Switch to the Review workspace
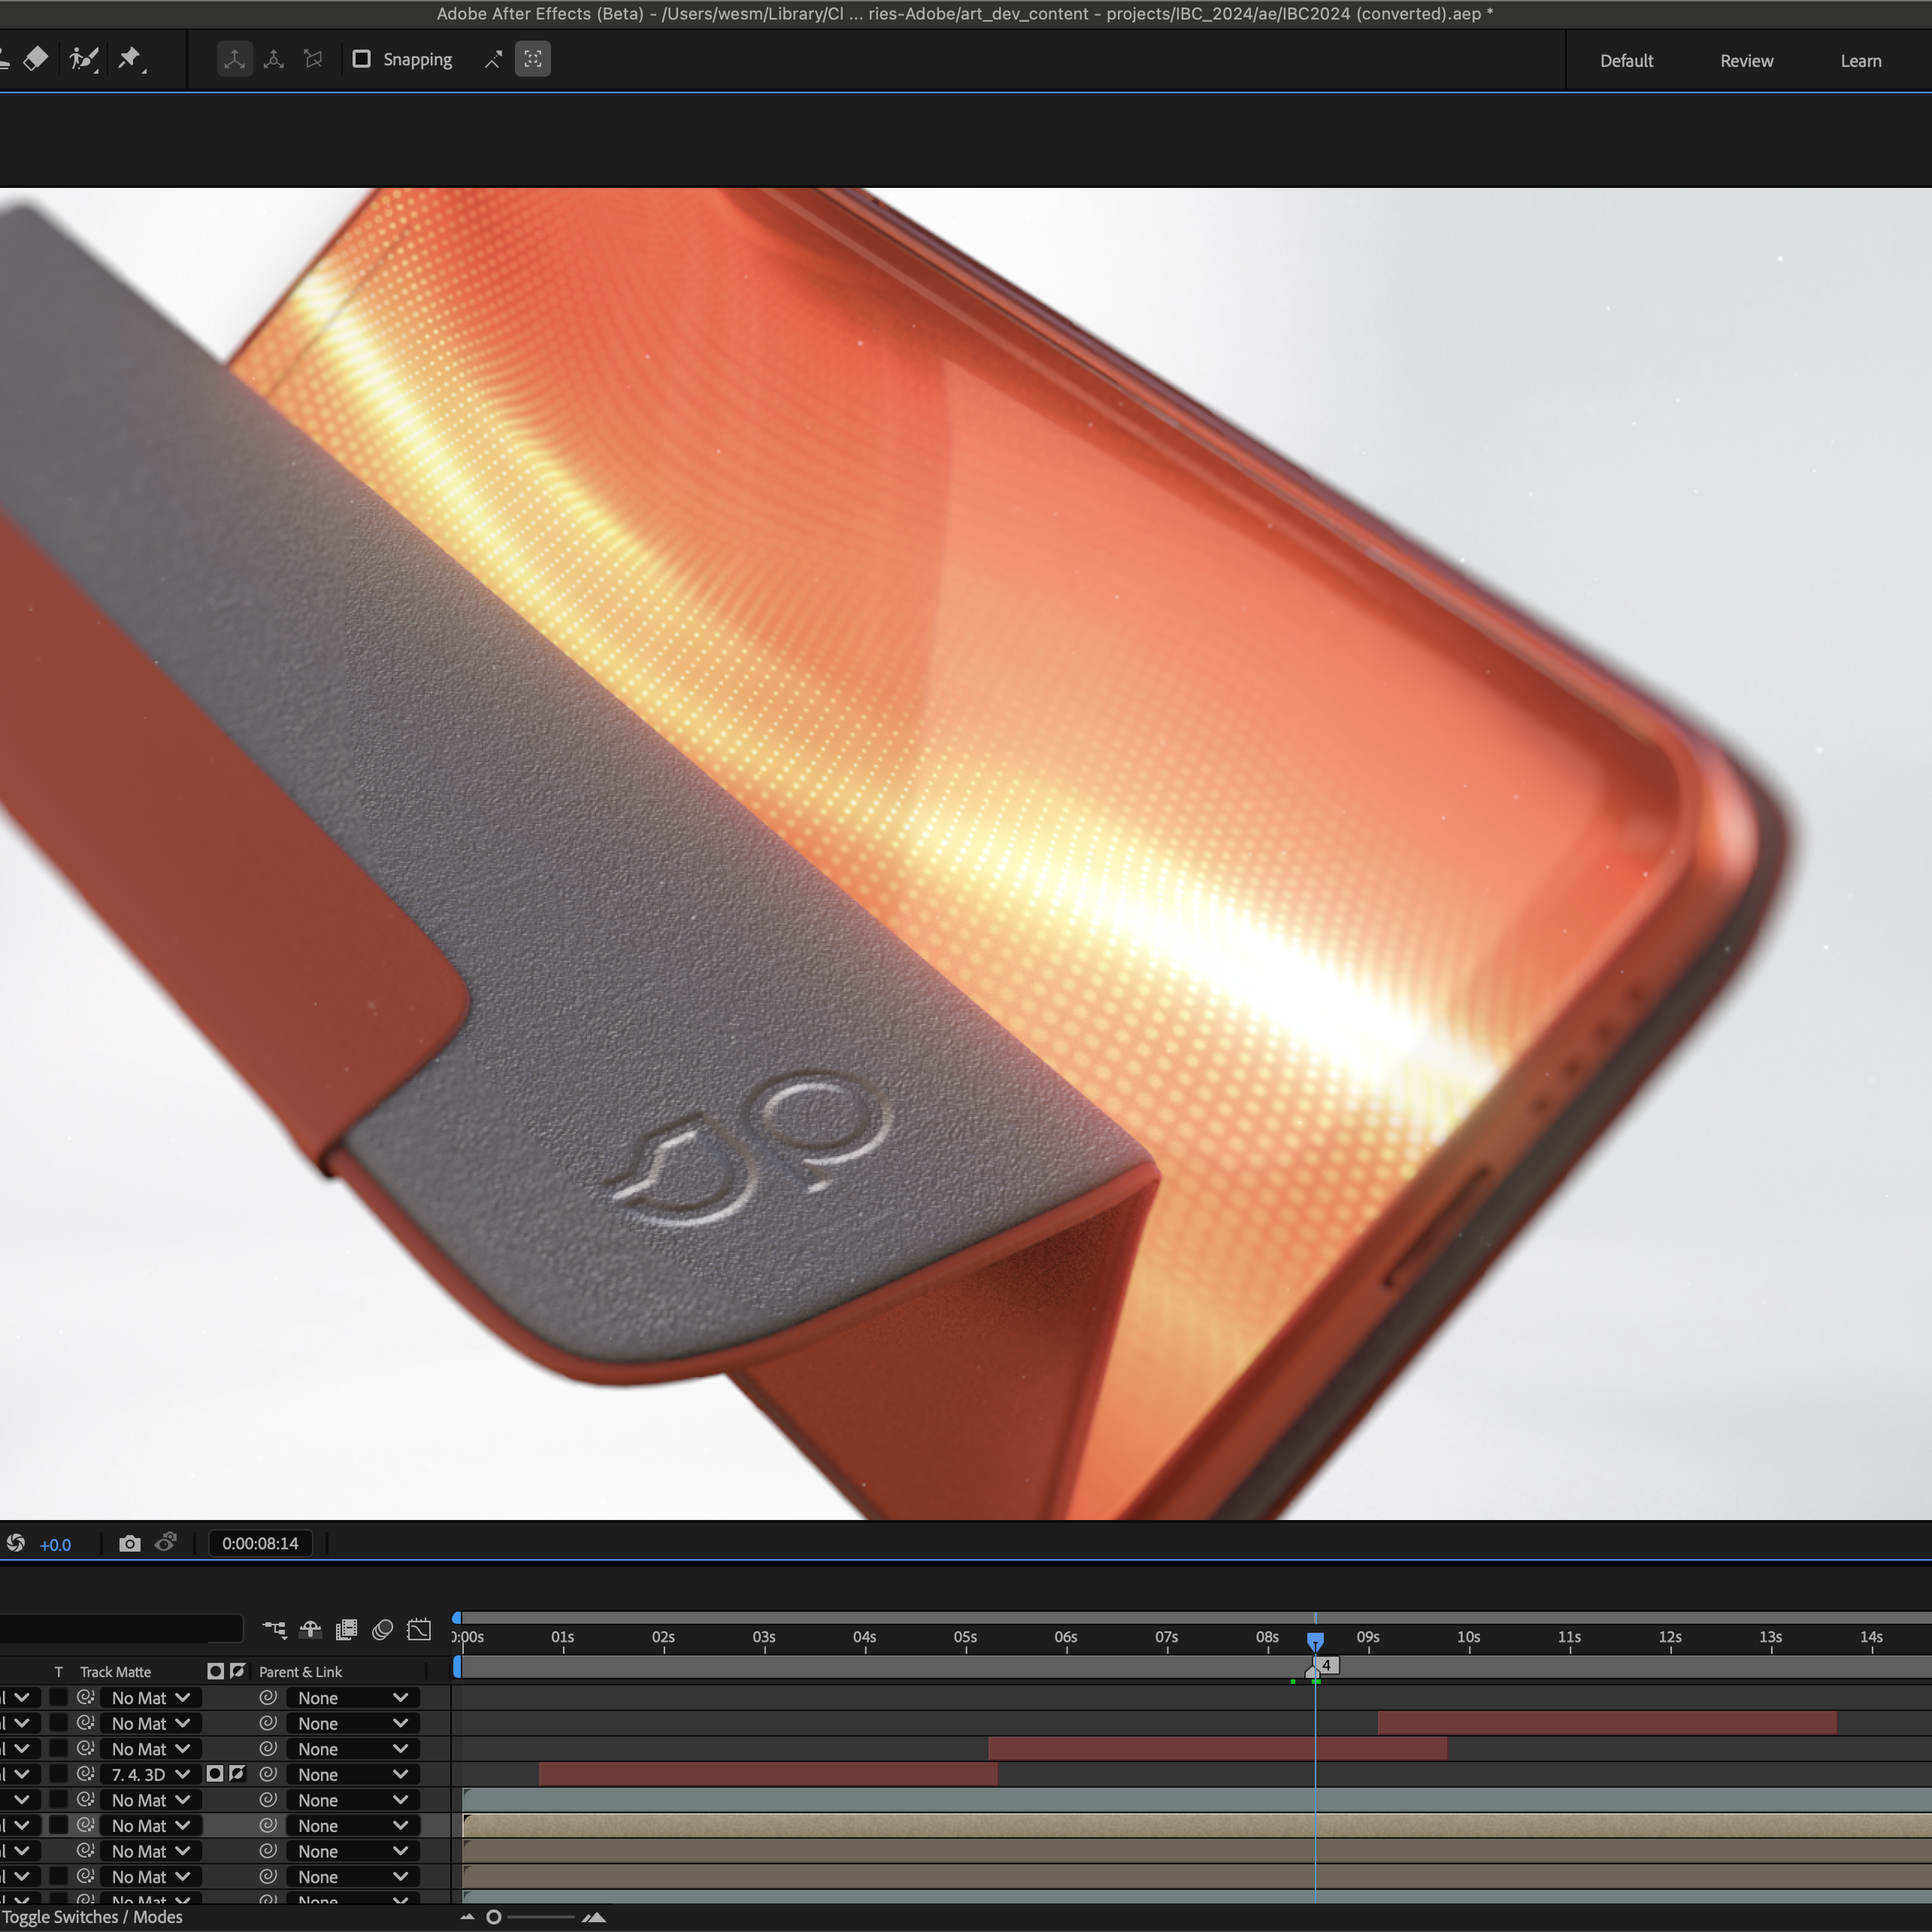Viewport: 1932px width, 1932px height. point(1746,61)
